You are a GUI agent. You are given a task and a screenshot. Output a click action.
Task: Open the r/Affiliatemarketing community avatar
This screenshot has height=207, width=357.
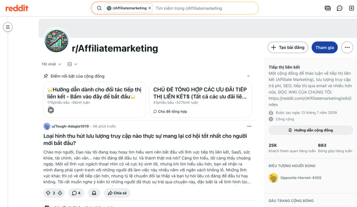click(x=56, y=41)
